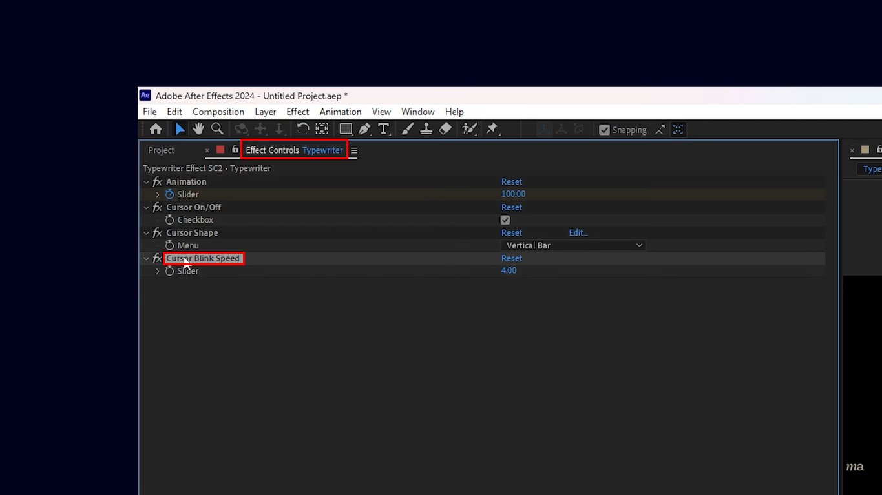Viewport: 882px width, 495px height.
Task: Collapse the Animation effect
Action: coord(146,181)
